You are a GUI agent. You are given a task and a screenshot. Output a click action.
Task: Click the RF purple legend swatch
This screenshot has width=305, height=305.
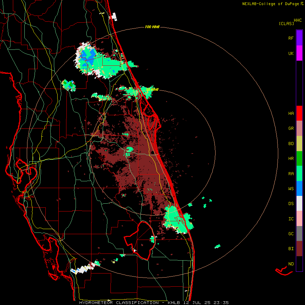pos(299,38)
